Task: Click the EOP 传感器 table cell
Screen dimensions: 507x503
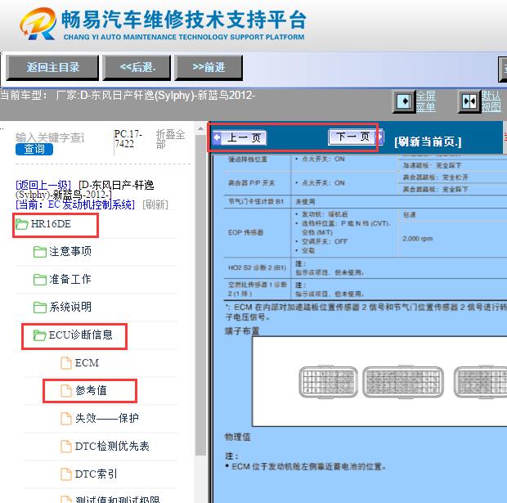Action: pyautogui.click(x=258, y=232)
